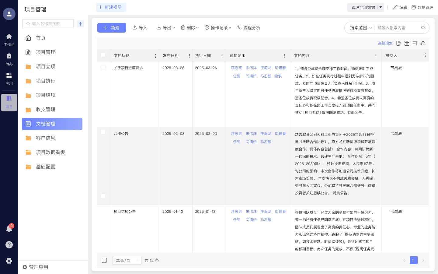
Task: Open profile link 蒋恩亮 in notify column
Action: pyautogui.click(x=236, y=68)
